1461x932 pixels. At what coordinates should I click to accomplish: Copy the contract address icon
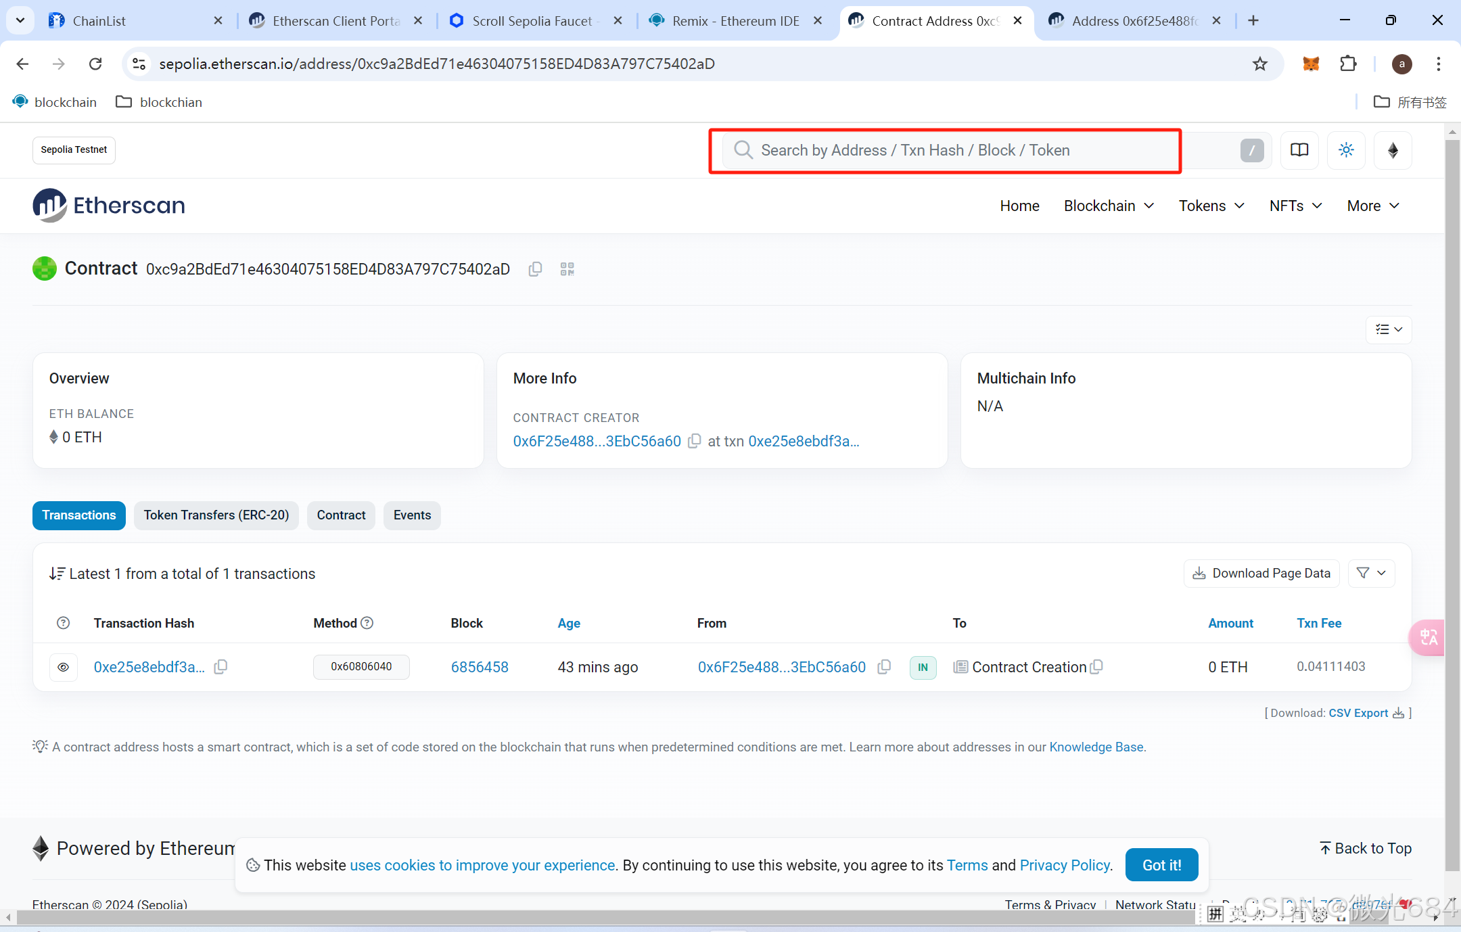tap(535, 269)
